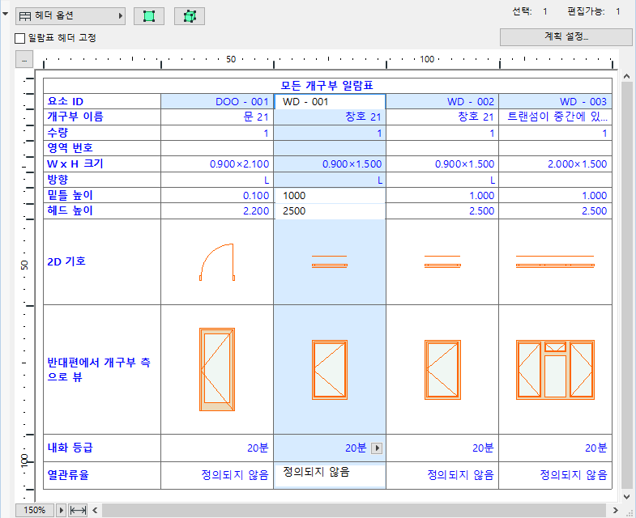Click the 0.900×2.100 size cell
636x518 pixels.
coord(217,164)
